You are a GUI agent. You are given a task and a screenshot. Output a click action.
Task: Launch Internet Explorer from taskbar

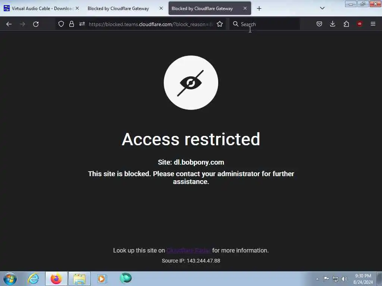[33, 279]
